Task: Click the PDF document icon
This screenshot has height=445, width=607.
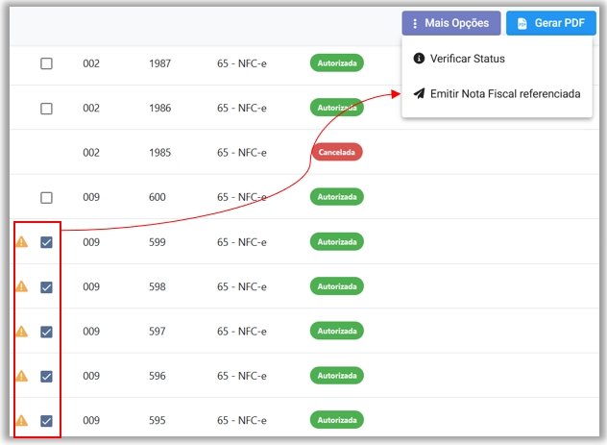Action: point(522,23)
